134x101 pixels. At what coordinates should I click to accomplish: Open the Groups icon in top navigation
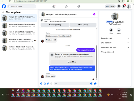coord(79,6)
